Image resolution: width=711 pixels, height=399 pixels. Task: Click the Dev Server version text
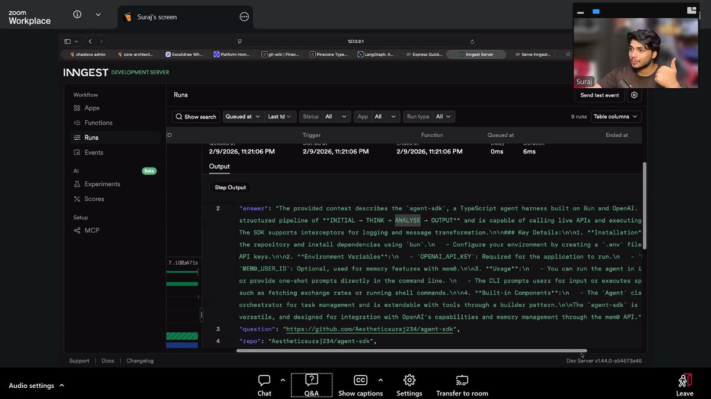pyautogui.click(x=604, y=361)
